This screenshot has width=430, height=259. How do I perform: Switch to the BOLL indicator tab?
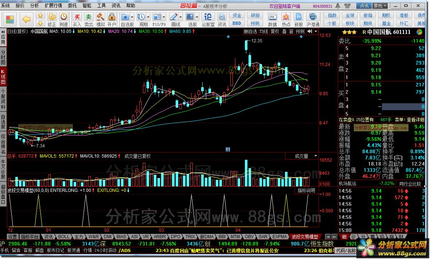click(64, 237)
